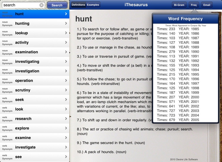Viewport: 222px width, 162px height.
Task: Open chevron on the research row
Action: pos(66,119)
